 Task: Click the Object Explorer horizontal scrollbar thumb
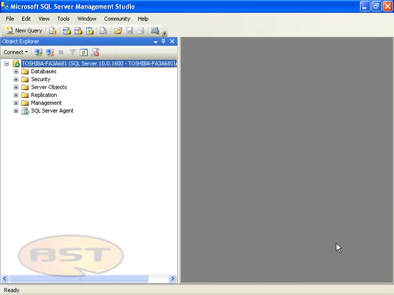point(79,278)
